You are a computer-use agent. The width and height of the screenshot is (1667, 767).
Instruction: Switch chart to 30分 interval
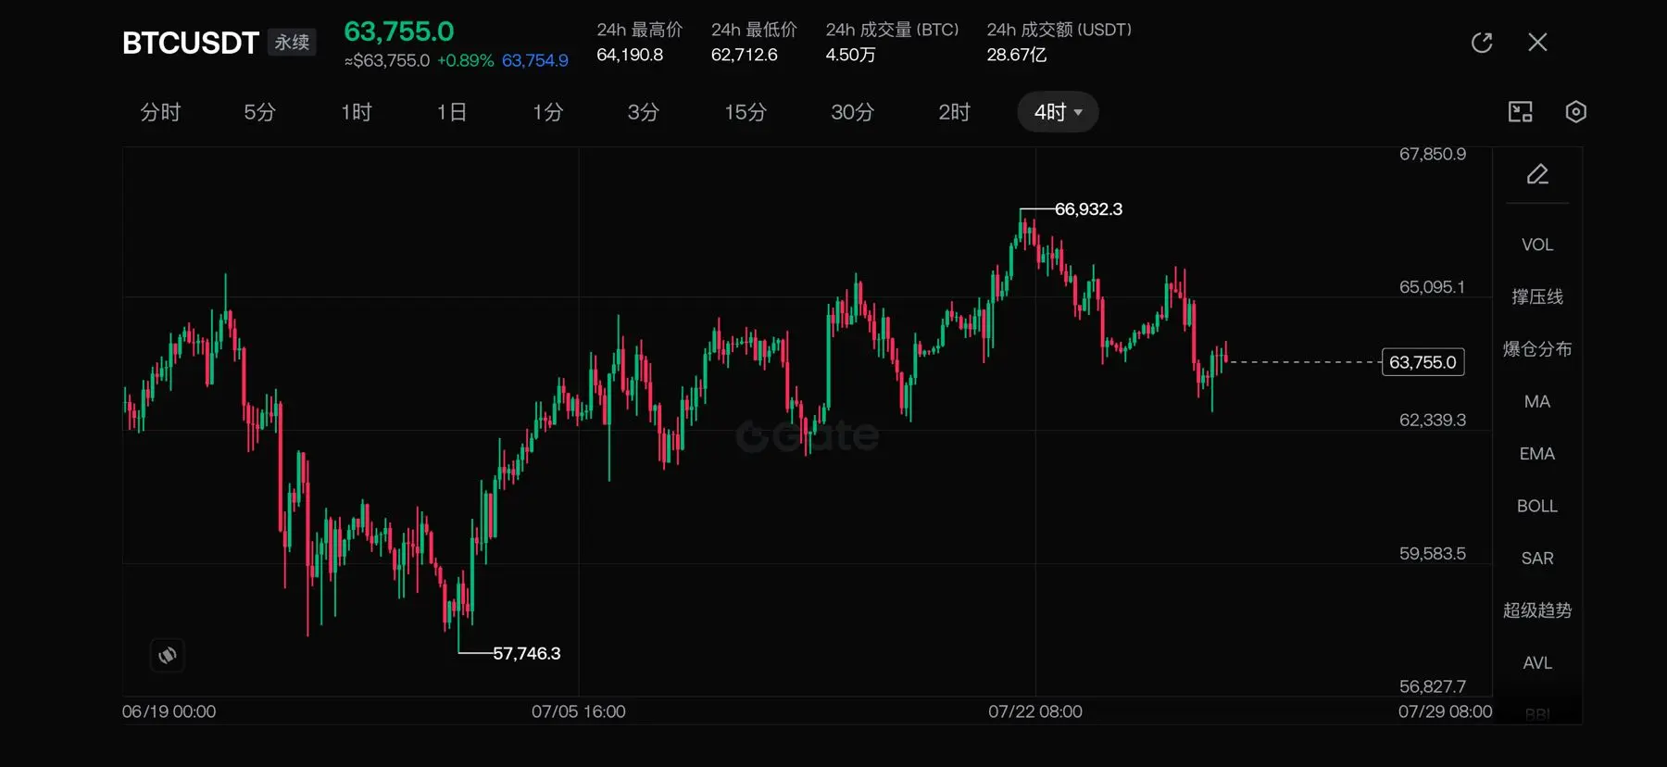(x=852, y=112)
